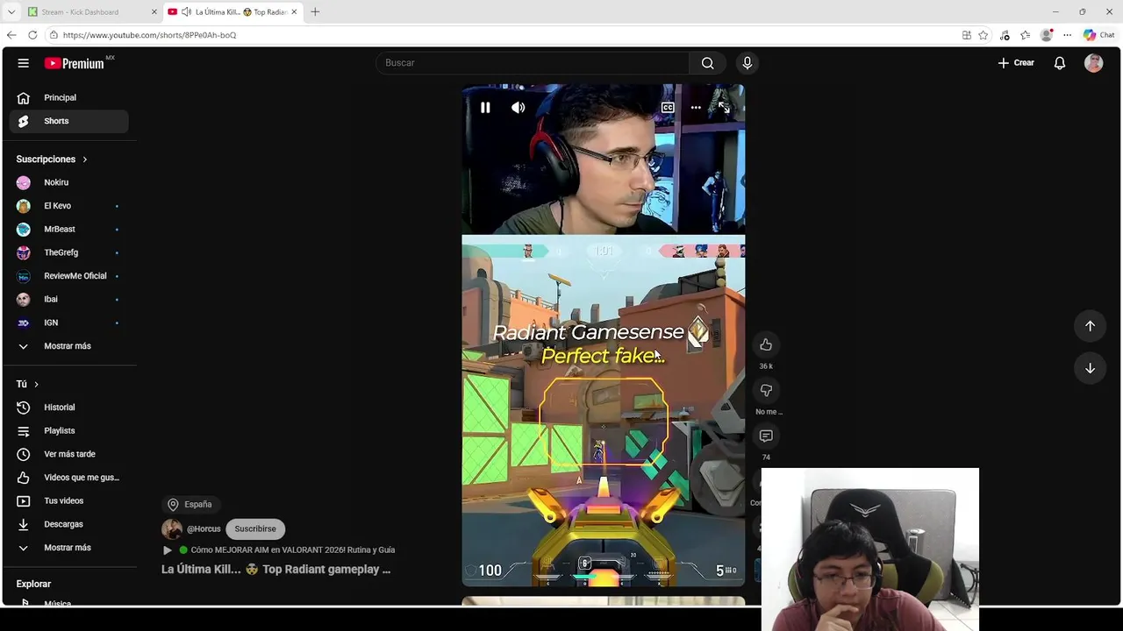
Task: Click the España location chip
Action: point(190,504)
